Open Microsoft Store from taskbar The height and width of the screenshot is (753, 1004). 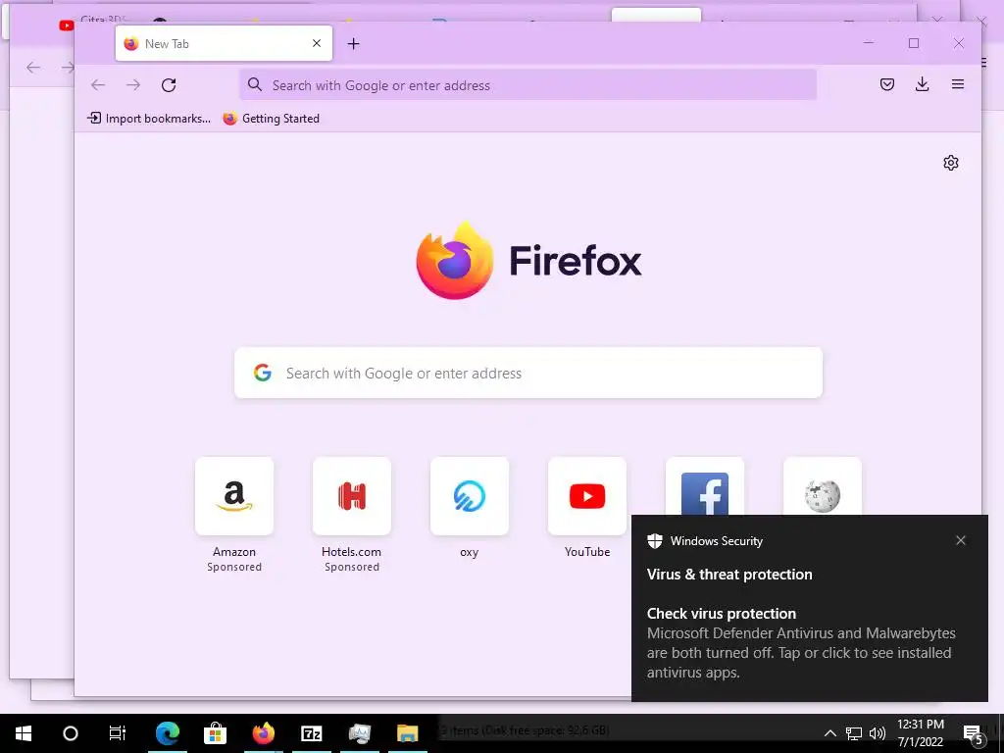pos(215,733)
